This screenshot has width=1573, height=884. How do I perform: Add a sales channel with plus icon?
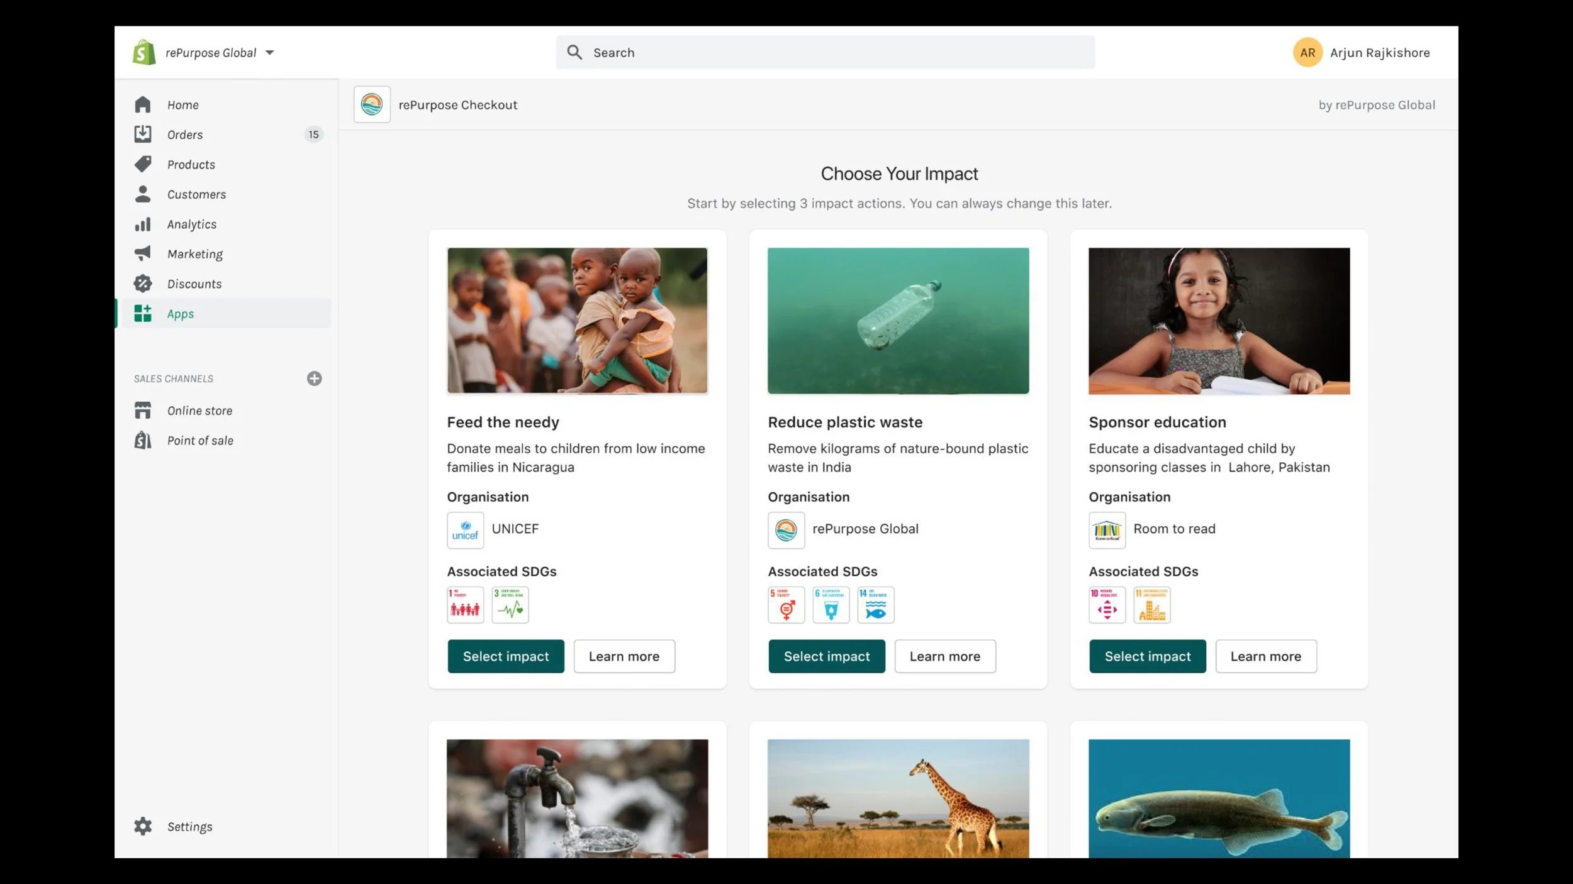coord(314,378)
